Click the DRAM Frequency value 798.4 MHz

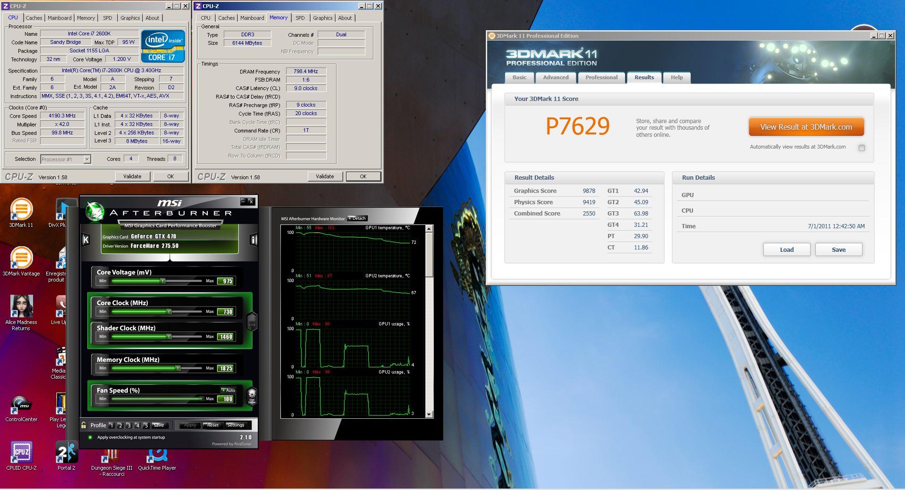306,71
